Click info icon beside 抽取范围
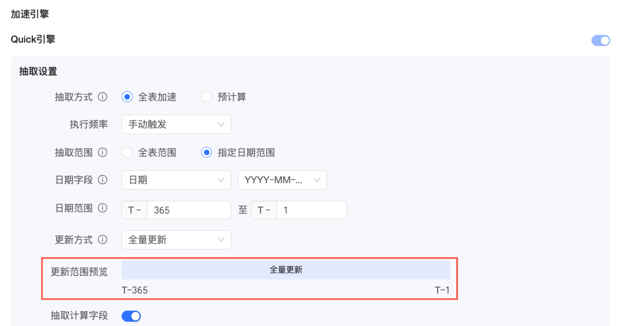The width and height of the screenshot is (617, 326). coord(102,152)
